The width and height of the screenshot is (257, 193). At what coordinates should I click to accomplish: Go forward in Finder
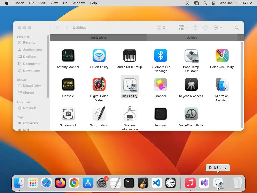click(x=66, y=28)
